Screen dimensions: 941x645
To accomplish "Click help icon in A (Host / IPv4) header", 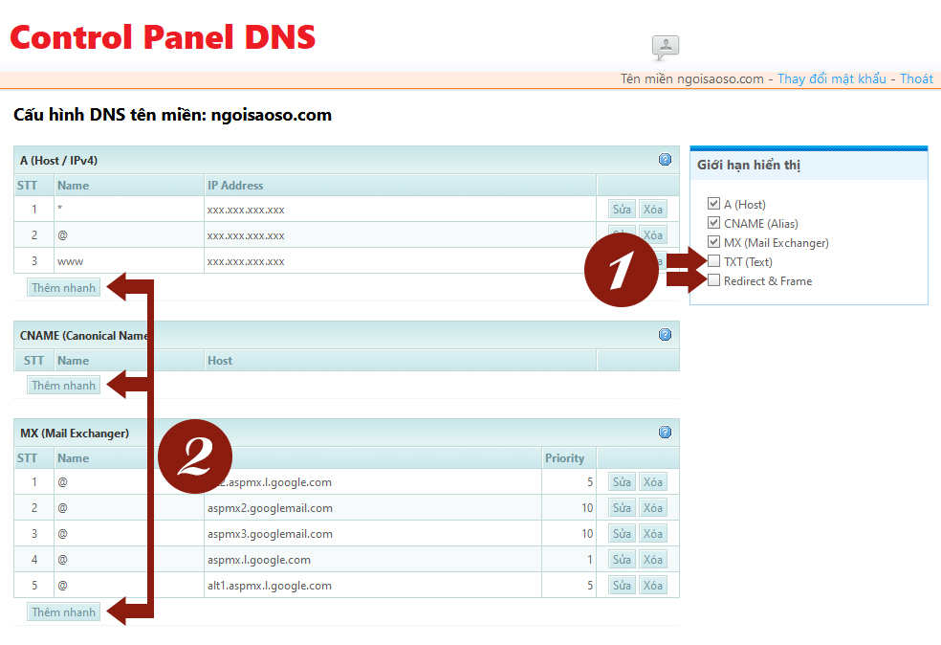I will tap(665, 160).
